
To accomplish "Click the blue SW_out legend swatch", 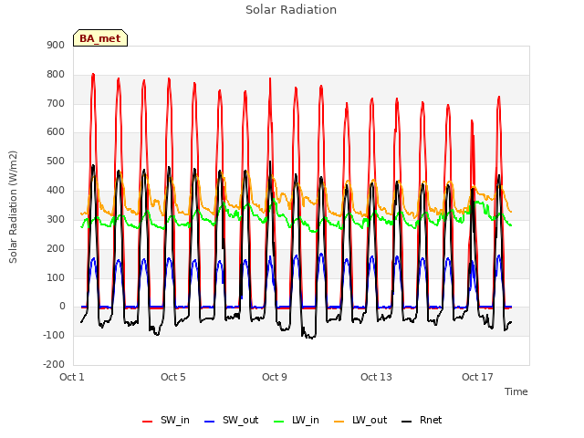I will click(210, 422).
